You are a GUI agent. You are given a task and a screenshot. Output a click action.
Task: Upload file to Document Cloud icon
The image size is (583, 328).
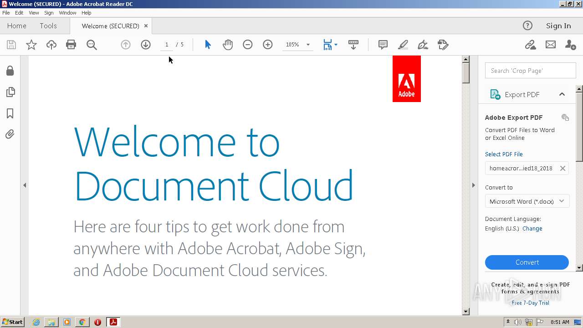pos(51,45)
